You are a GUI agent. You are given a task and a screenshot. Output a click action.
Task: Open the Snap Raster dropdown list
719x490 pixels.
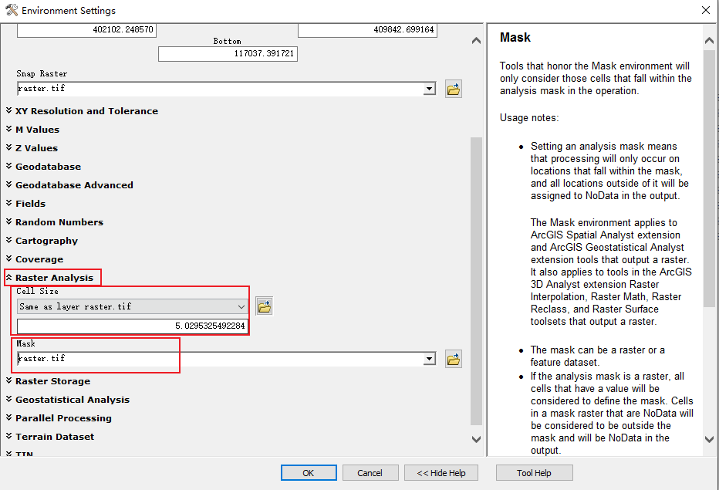coord(429,89)
